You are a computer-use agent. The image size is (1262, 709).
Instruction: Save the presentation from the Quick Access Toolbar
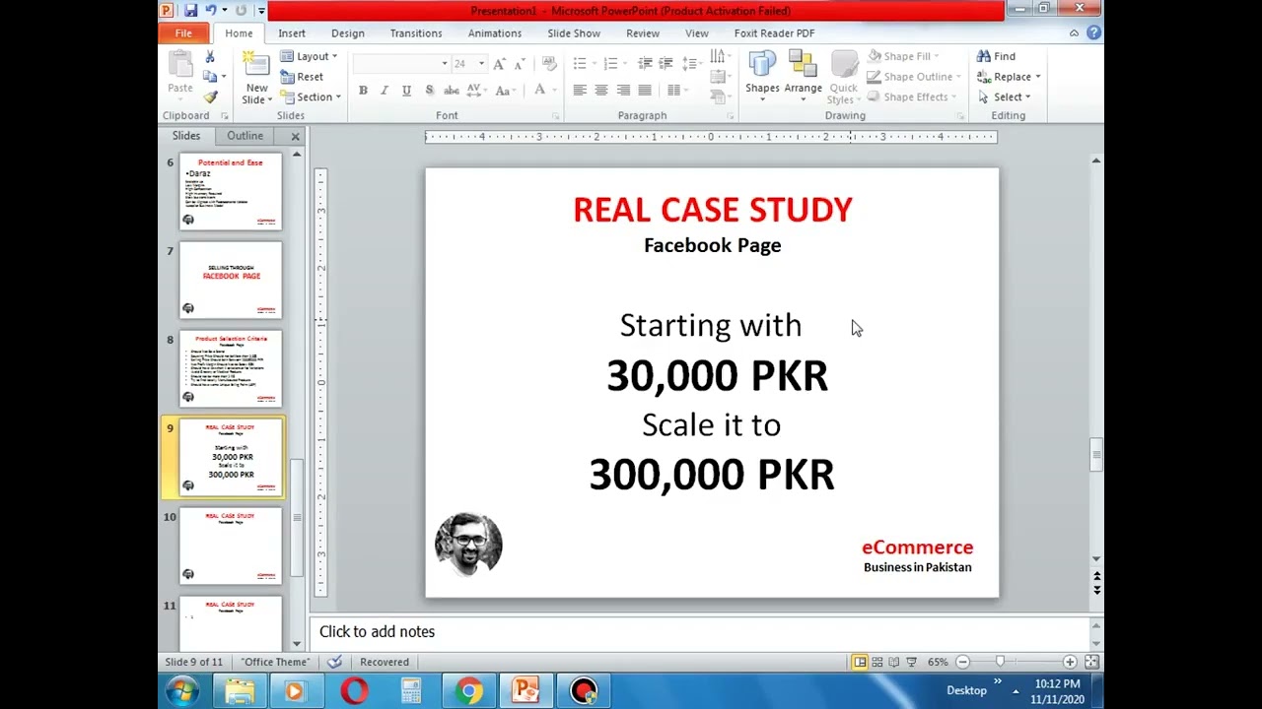coord(189,10)
